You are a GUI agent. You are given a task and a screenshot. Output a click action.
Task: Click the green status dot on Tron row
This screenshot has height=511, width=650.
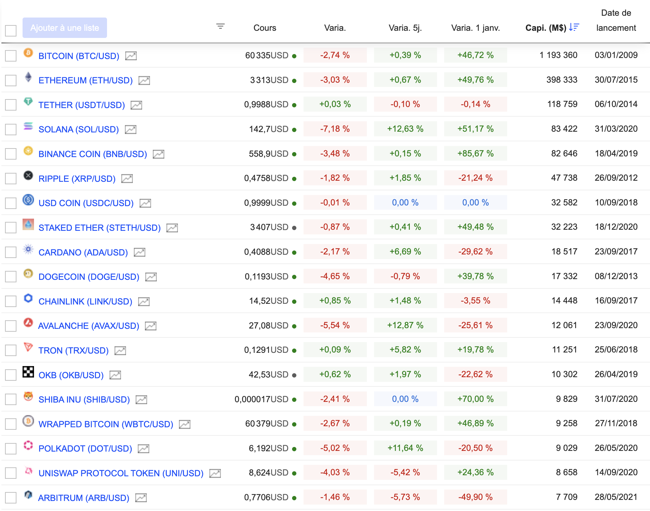(294, 351)
